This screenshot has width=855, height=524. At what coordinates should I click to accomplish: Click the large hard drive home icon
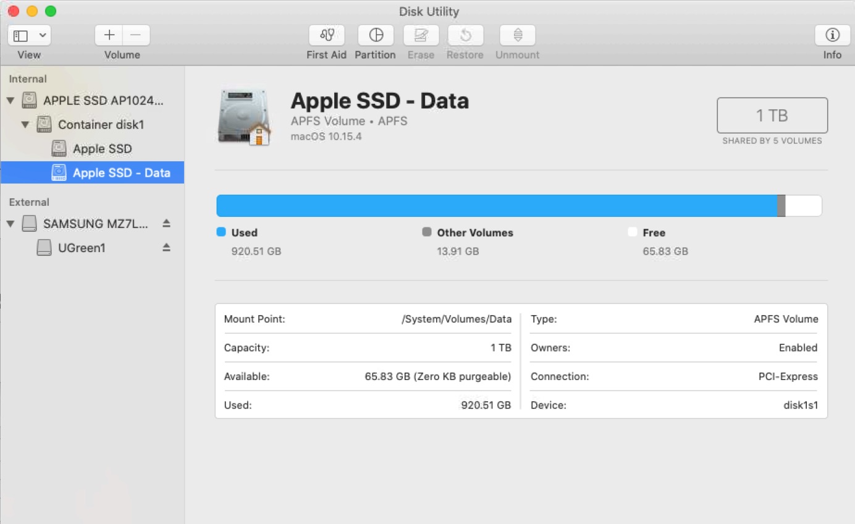click(245, 116)
